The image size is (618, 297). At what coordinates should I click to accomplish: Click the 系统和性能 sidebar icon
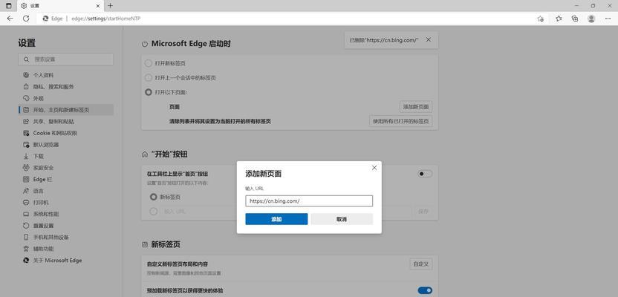click(x=26, y=214)
